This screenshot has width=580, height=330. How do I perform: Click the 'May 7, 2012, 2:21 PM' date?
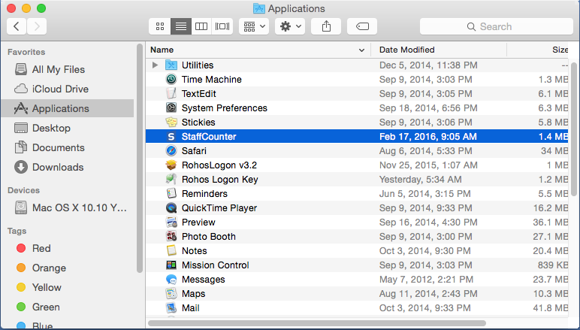click(x=426, y=280)
